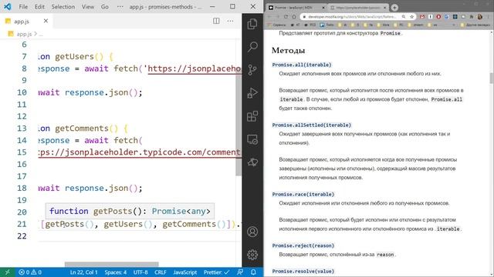The image size is (494, 277).
Task: Click app.js in the breadcrumb
Action: [24, 34]
